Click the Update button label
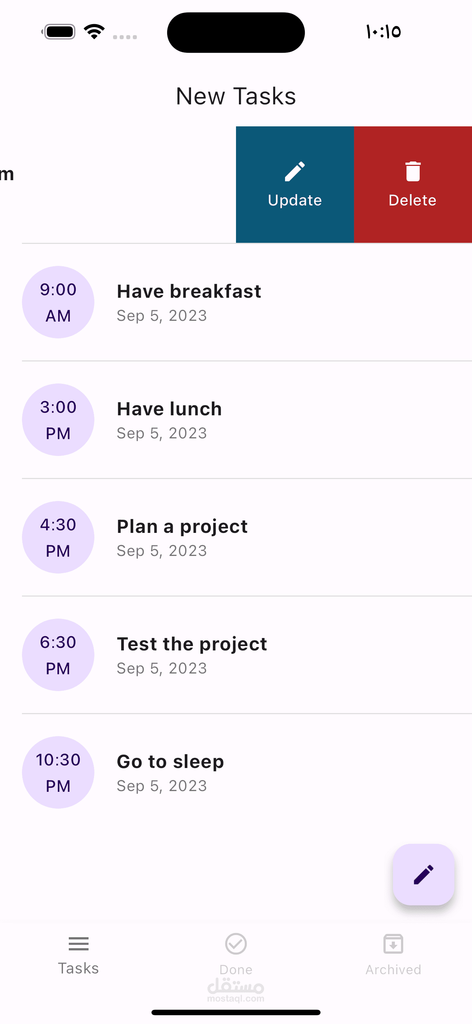The height and width of the screenshot is (1024, 472). (x=295, y=200)
